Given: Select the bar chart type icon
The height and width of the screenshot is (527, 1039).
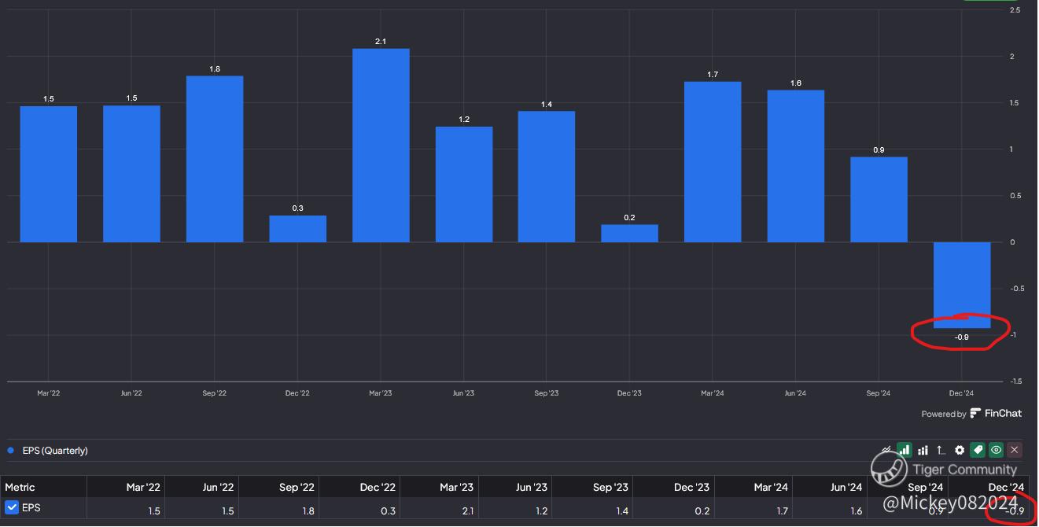Looking at the screenshot, I should [x=905, y=450].
